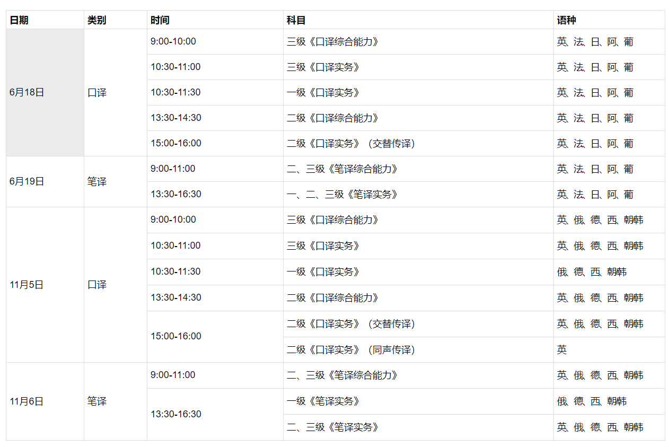This screenshot has height=447, width=669.
Task: Click the 科目 column header
Action: (x=296, y=20)
